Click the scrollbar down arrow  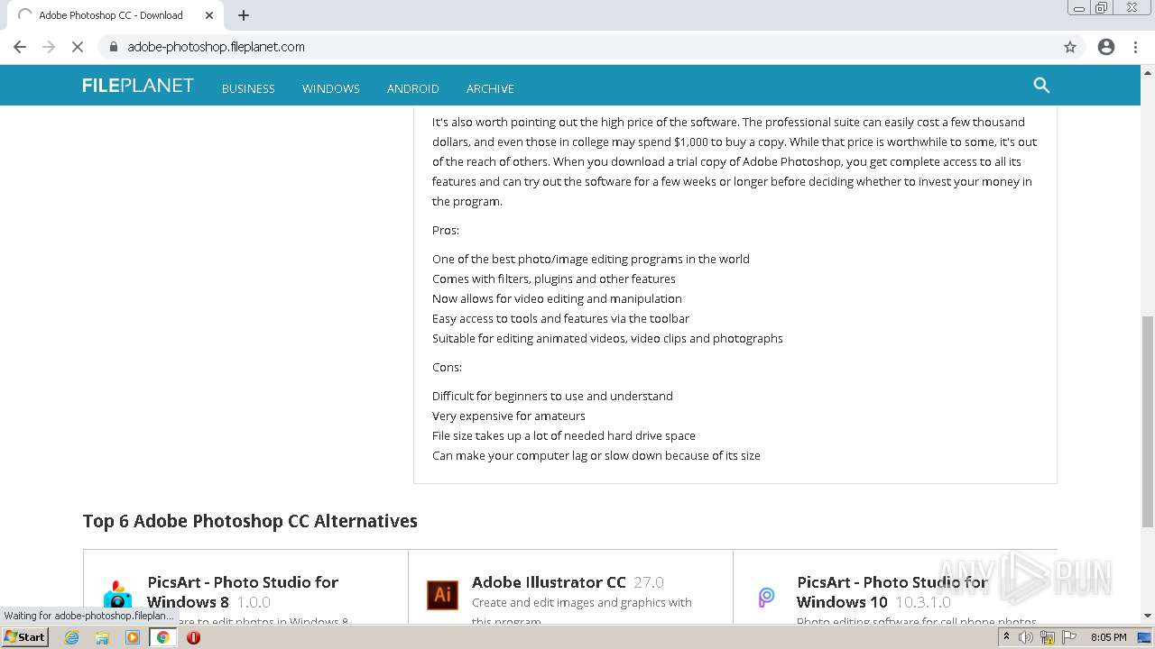coord(1148,617)
